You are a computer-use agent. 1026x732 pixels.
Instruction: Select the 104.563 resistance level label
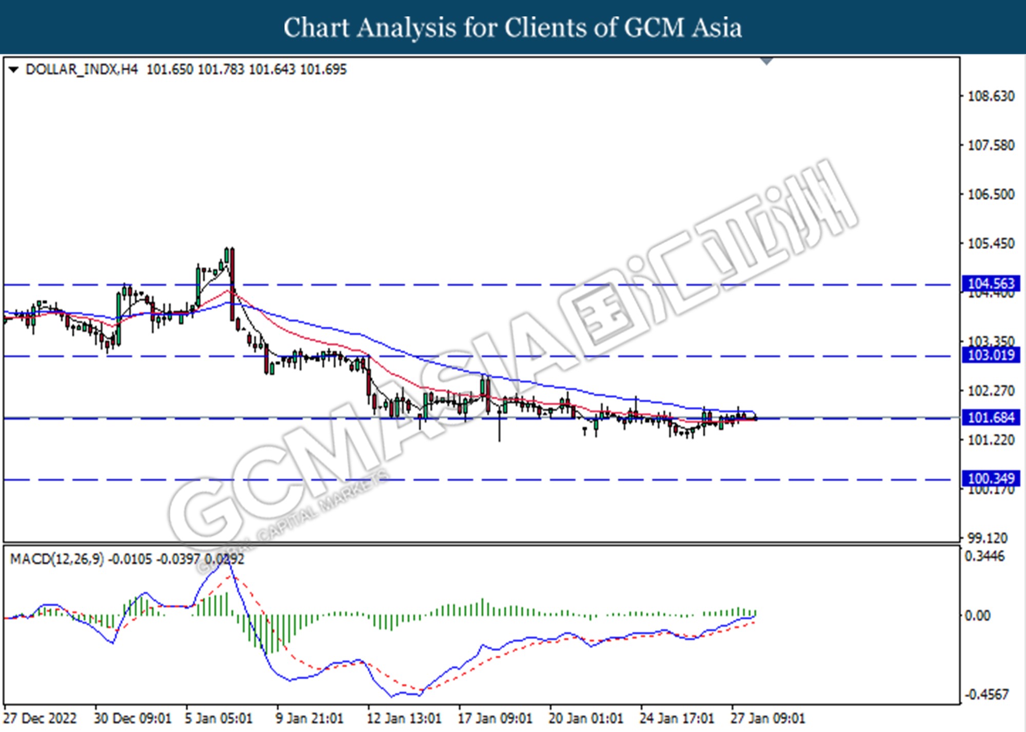pyautogui.click(x=991, y=283)
